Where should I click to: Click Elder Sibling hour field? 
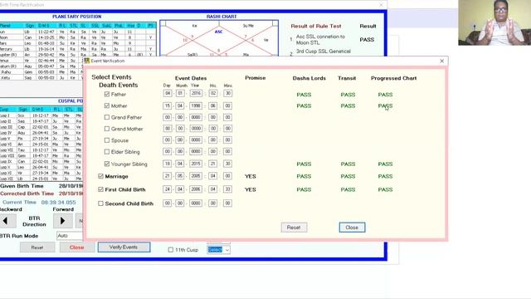[x=212, y=151]
